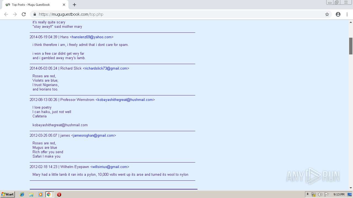353x198 pixels.
Task: Click the address bar URL
Action: pos(71,14)
